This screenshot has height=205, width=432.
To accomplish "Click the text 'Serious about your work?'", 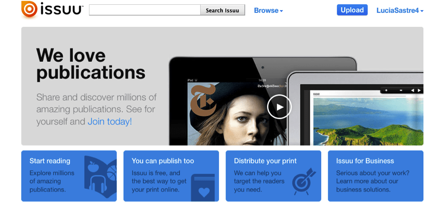I will (x=372, y=173).
